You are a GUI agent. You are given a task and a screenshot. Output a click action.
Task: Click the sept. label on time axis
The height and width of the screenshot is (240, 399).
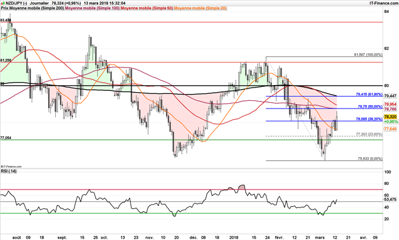(x=62, y=238)
